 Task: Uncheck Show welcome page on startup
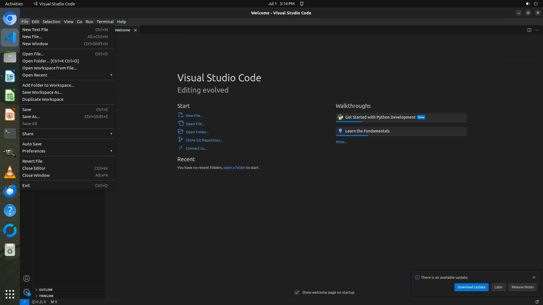[x=297, y=292]
